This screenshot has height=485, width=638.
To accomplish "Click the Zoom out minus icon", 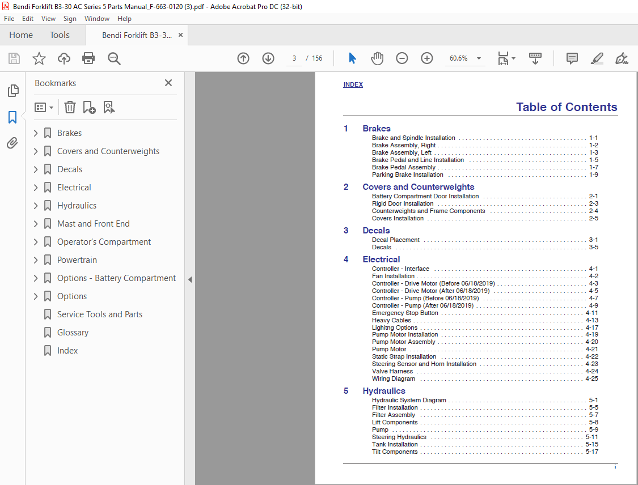I will point(402,58).
